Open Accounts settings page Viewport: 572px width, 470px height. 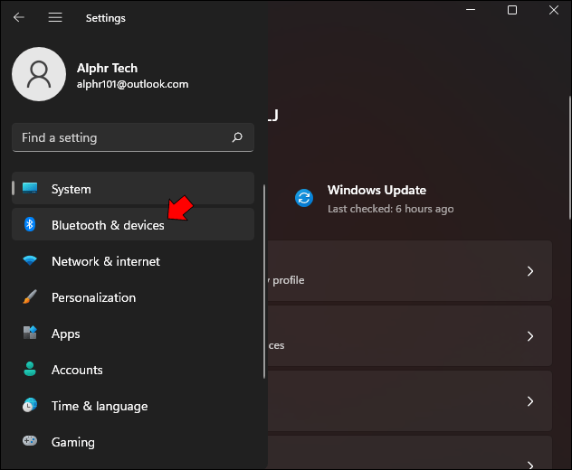click(x=133, y=370)
